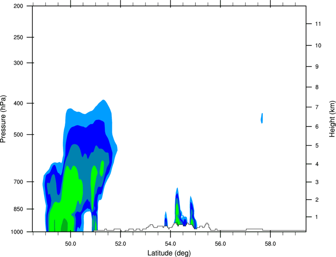Click the 'Latitude (deg)' axis title
This screenshot has width=336, height=257.
coord(169,253)
